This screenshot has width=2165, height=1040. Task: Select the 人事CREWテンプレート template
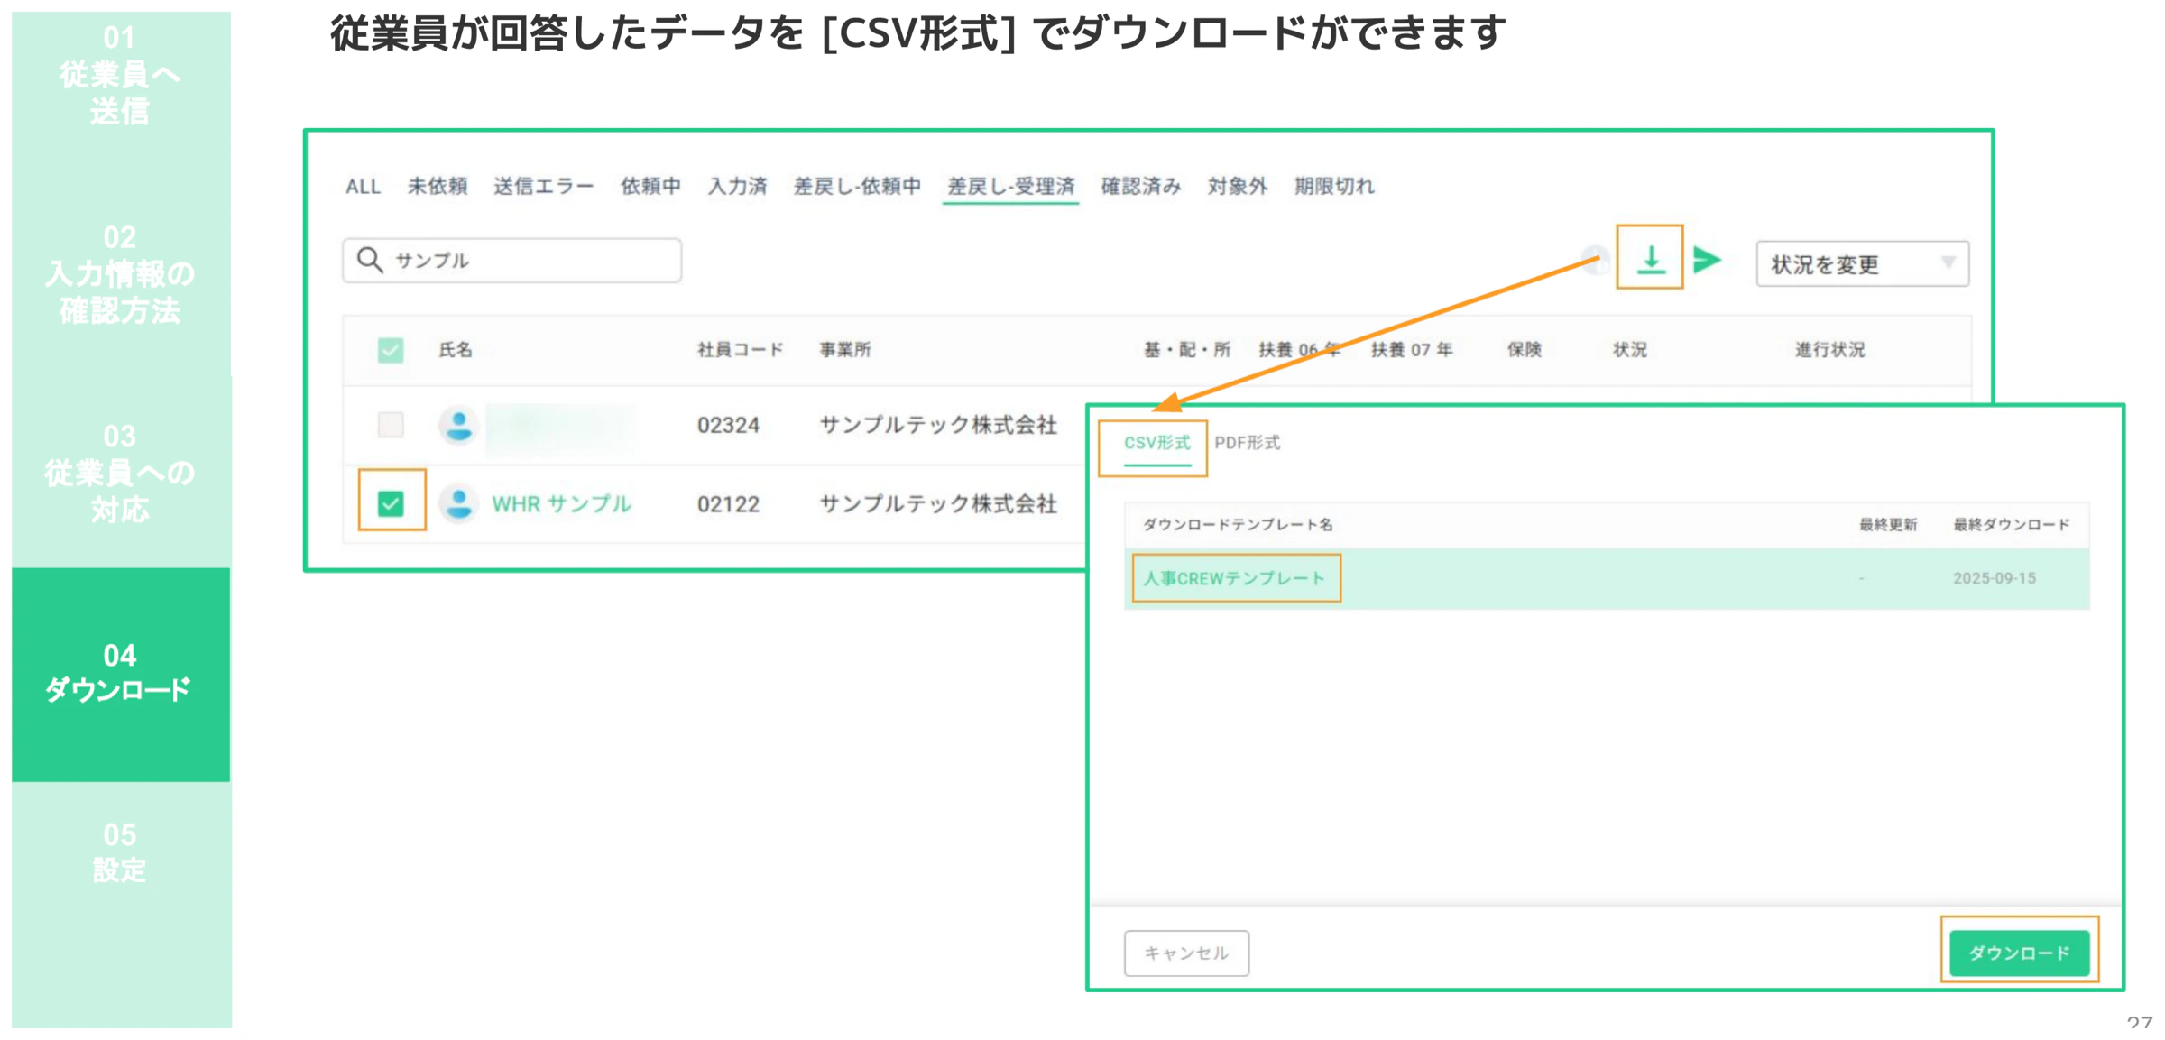pyautogui.click(x=1234, y=578)
